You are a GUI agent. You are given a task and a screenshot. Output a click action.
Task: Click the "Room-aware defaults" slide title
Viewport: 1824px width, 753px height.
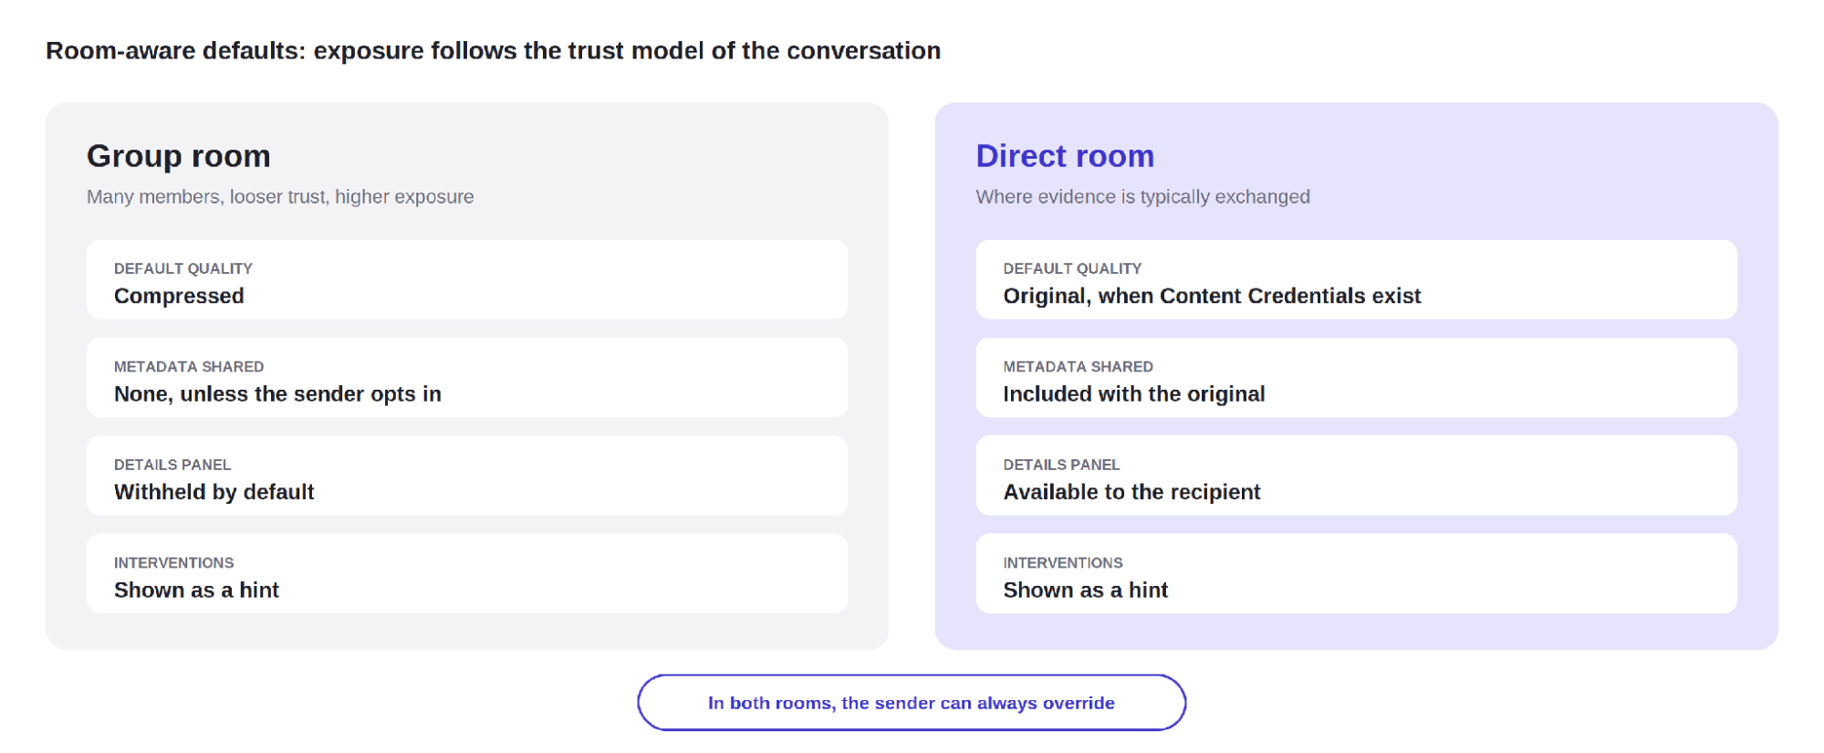tap(493, 51)
